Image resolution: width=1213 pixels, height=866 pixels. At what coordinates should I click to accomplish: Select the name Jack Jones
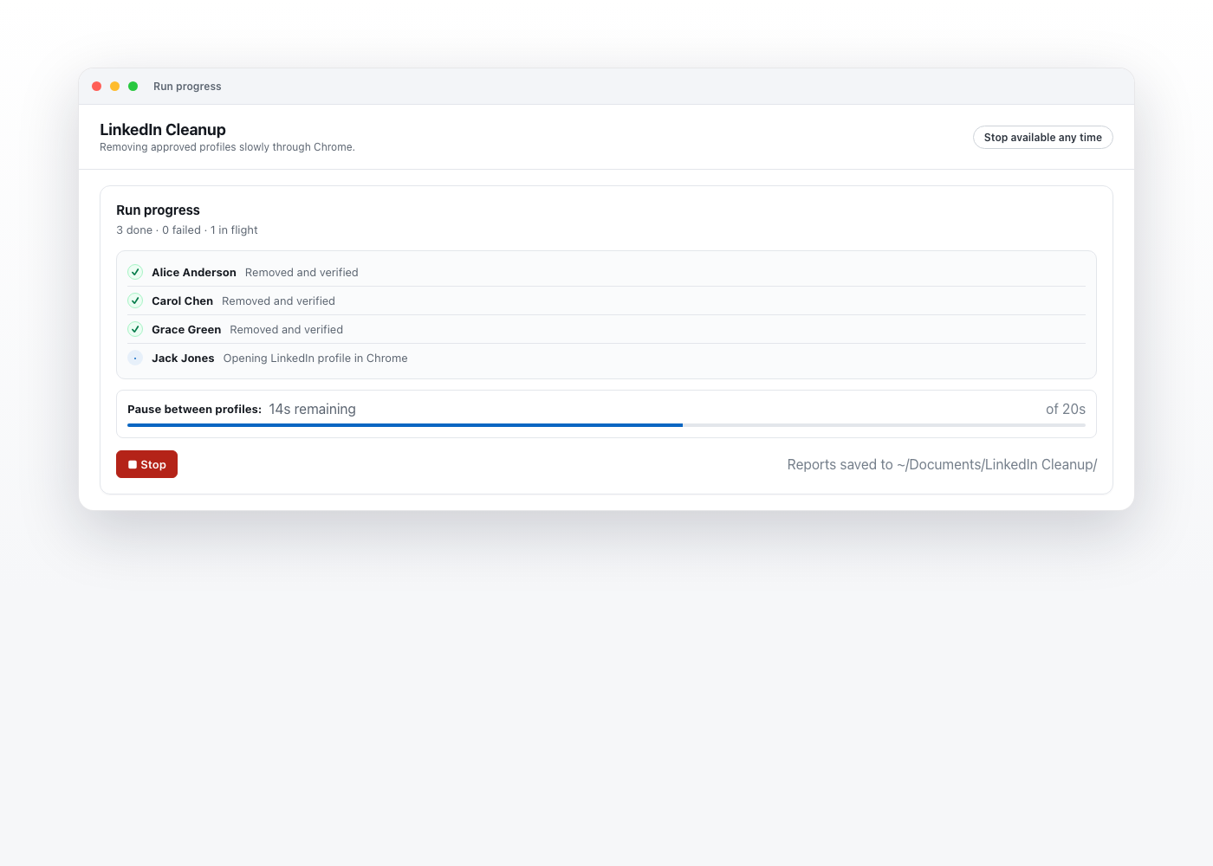pyautogui.click(x=183, y=358)
